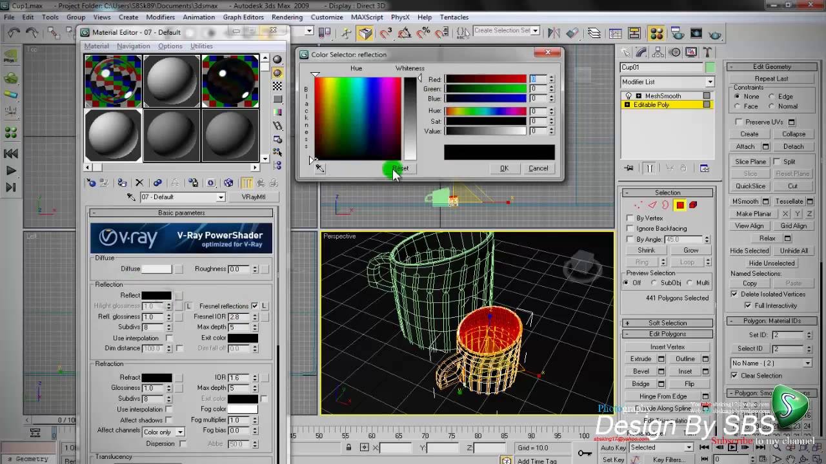
Task: Open the Motion command panel tab
Action: 675,52
